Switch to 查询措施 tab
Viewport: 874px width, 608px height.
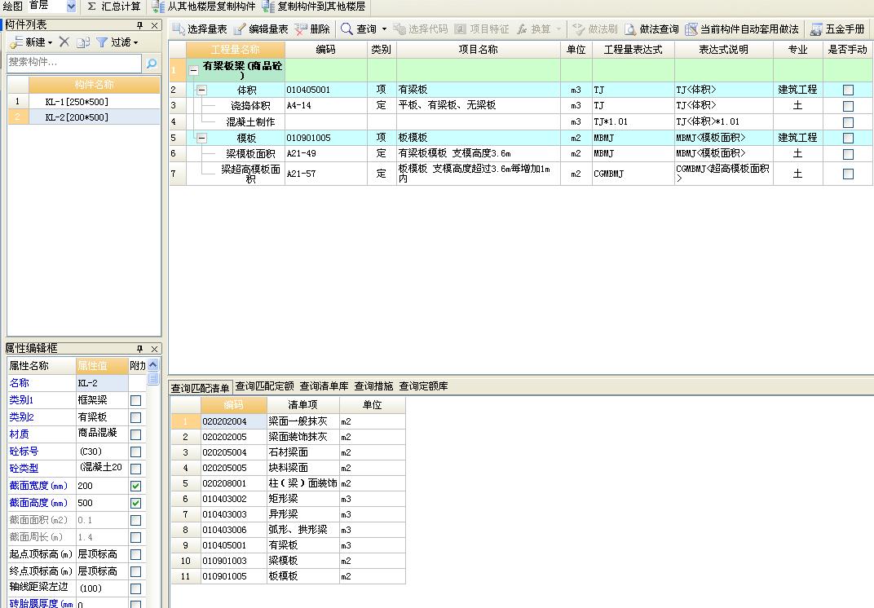[373, 386]
